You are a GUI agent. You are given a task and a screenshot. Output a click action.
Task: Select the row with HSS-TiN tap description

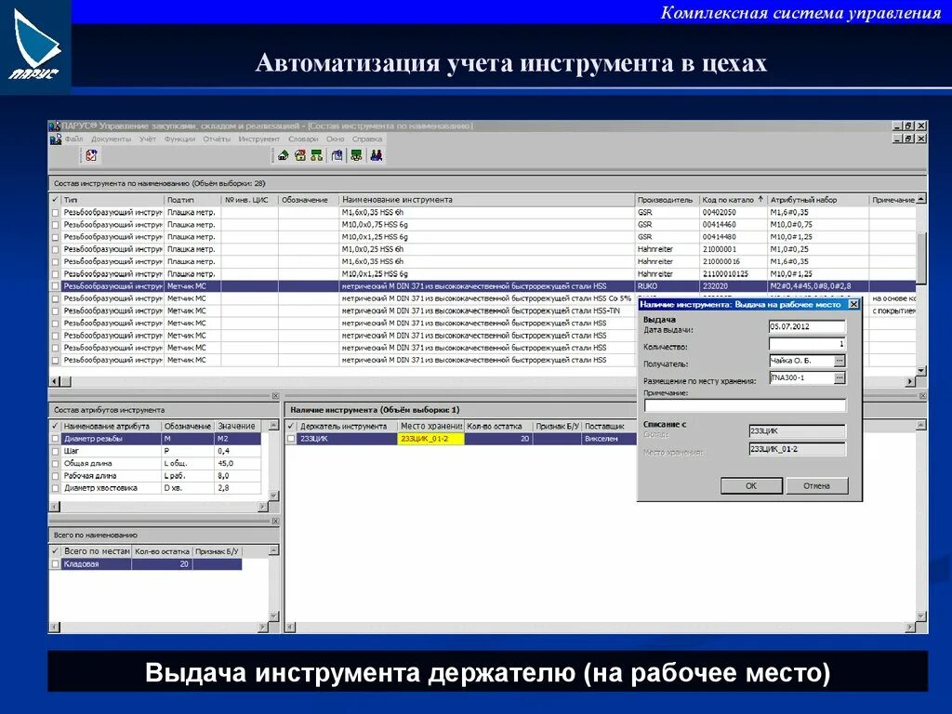coord(483,311)
